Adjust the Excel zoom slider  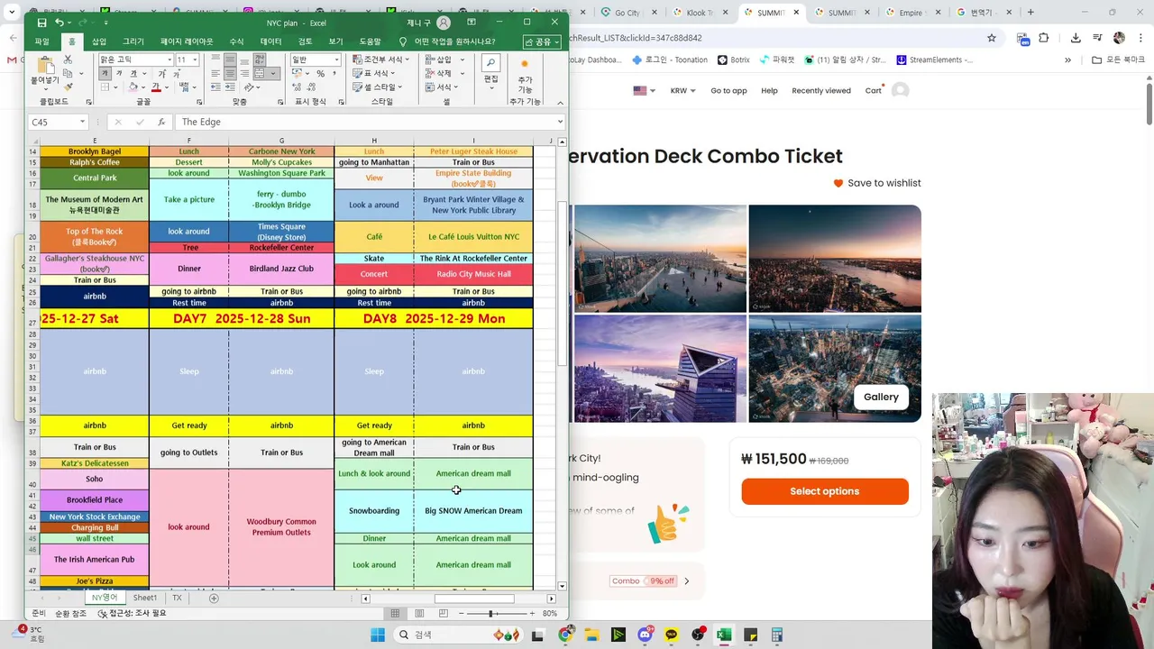click(491, 613)
